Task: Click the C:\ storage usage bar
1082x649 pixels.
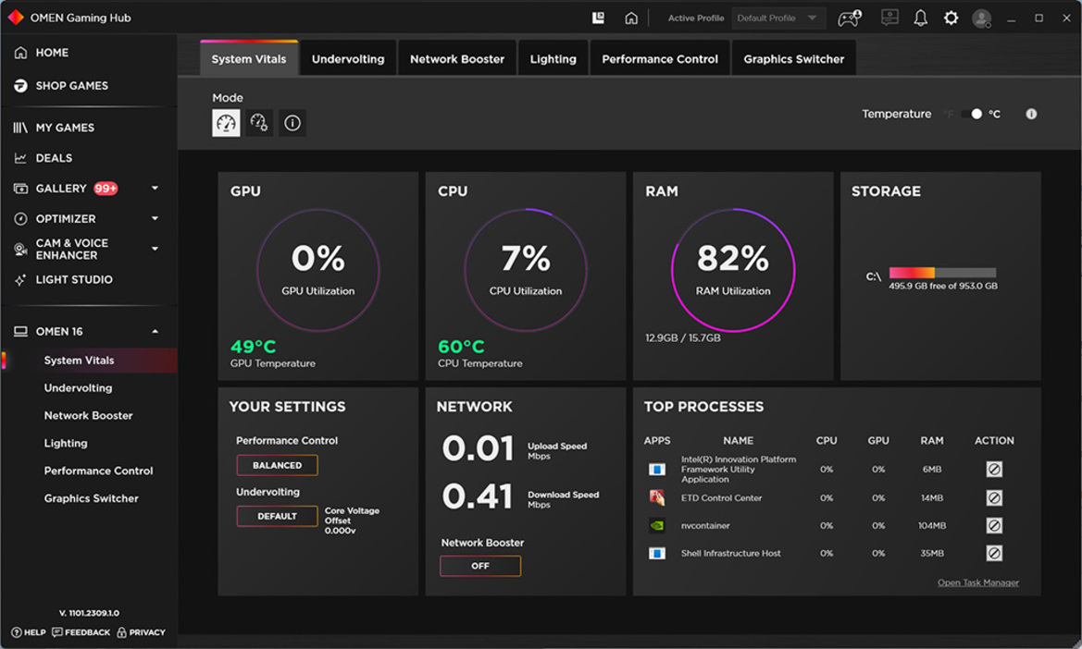Action: click(x=942, y=272)
